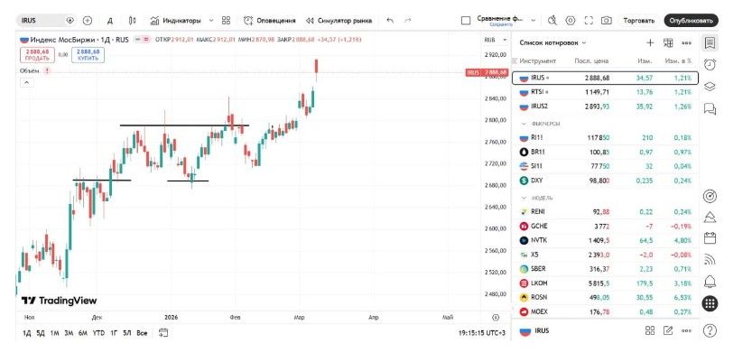Click the Опубликовать button
Screen dimensions: 752x362
click(691, 20)
